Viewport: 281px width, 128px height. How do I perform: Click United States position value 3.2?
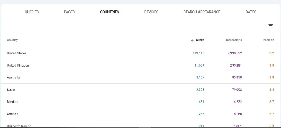pyautogui.click(x=272, y=53)
